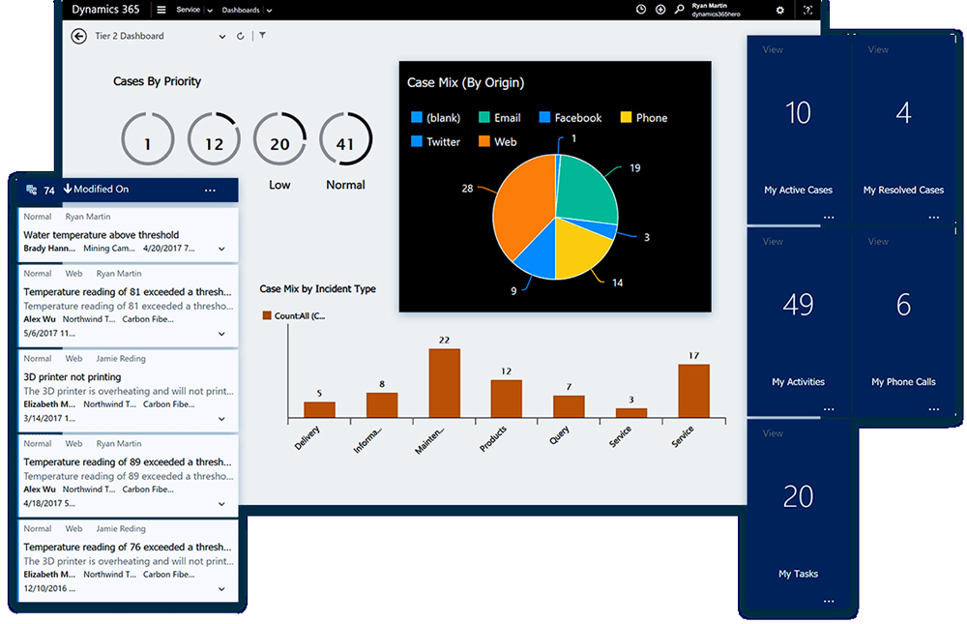Click the dashboard filter funnel icon

pos(263,36)
